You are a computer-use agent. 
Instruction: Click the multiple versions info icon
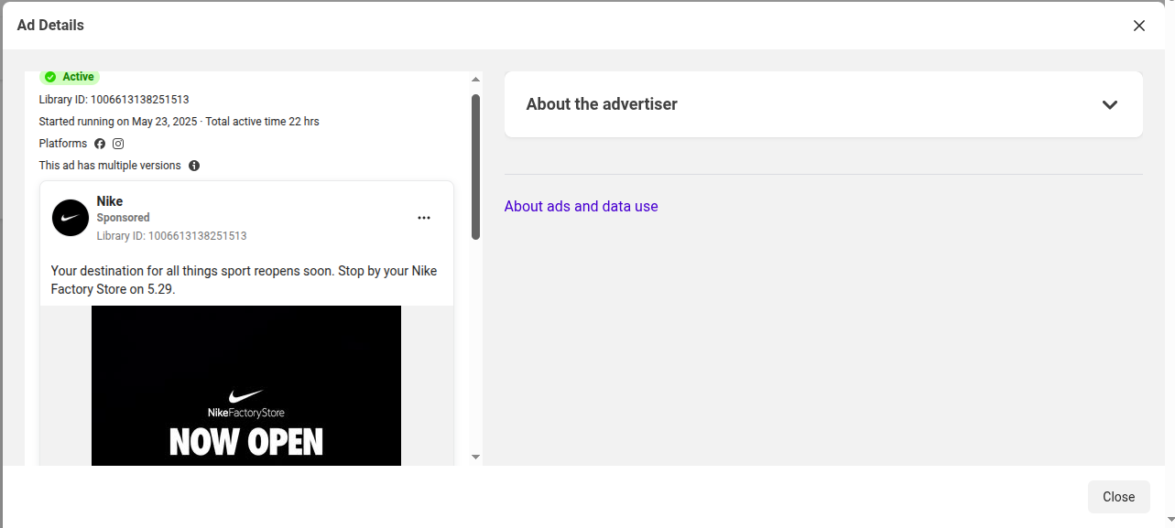tap(194, 166)
